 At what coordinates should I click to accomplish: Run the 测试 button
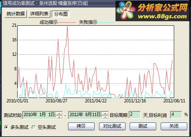point(143,126)
